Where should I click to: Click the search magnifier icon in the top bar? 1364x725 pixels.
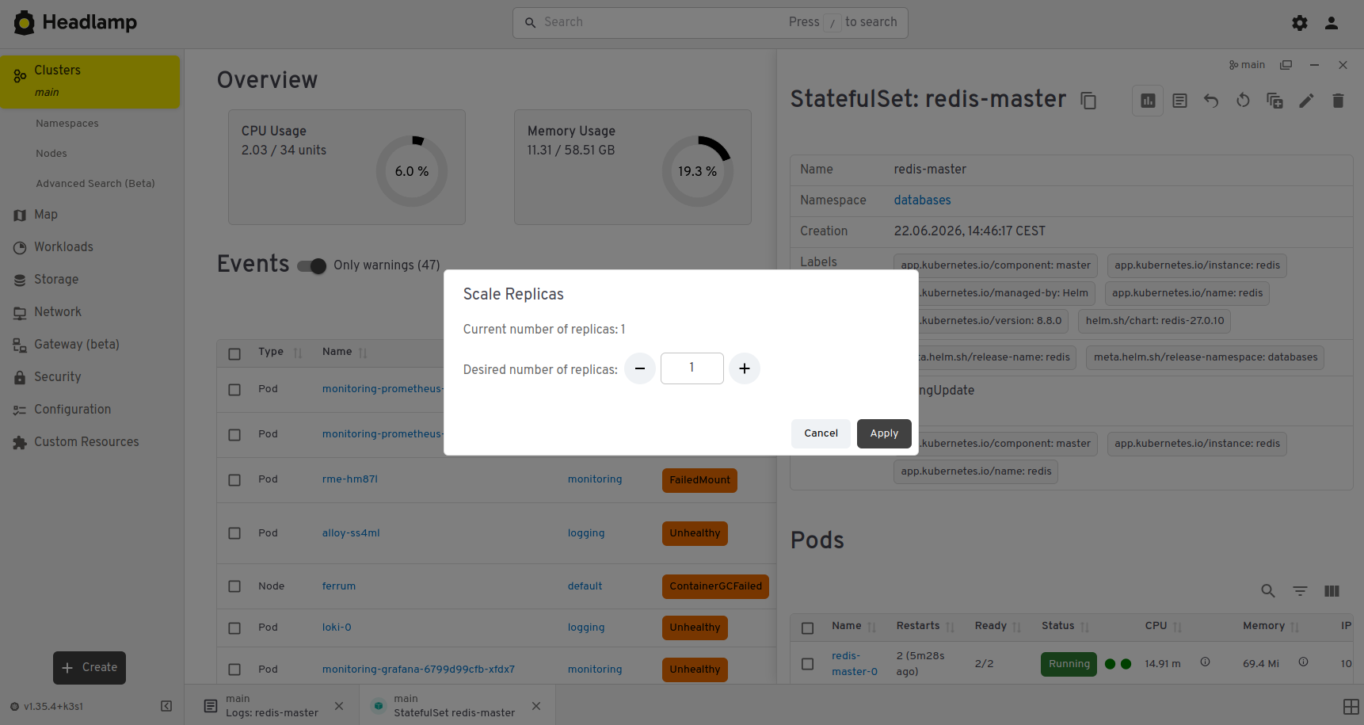tap(531, 23)
